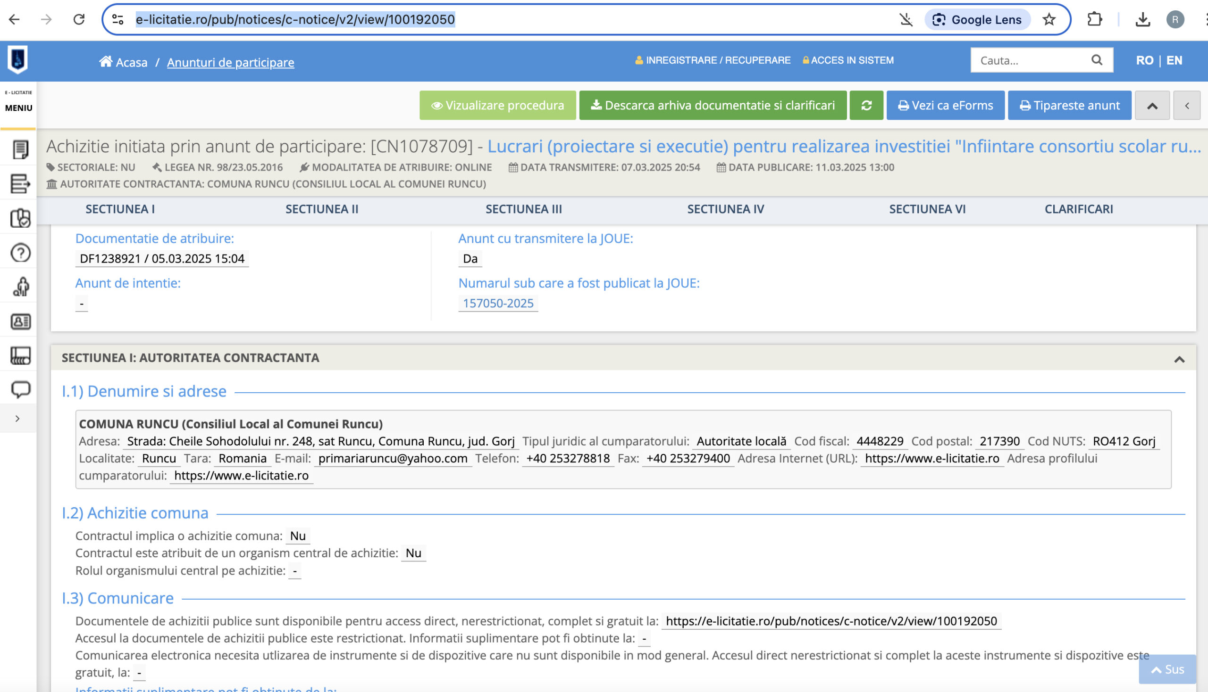Switch to the SECTIUNEA II tab
The image size is (1208, 692).
[x=322, y=209]
